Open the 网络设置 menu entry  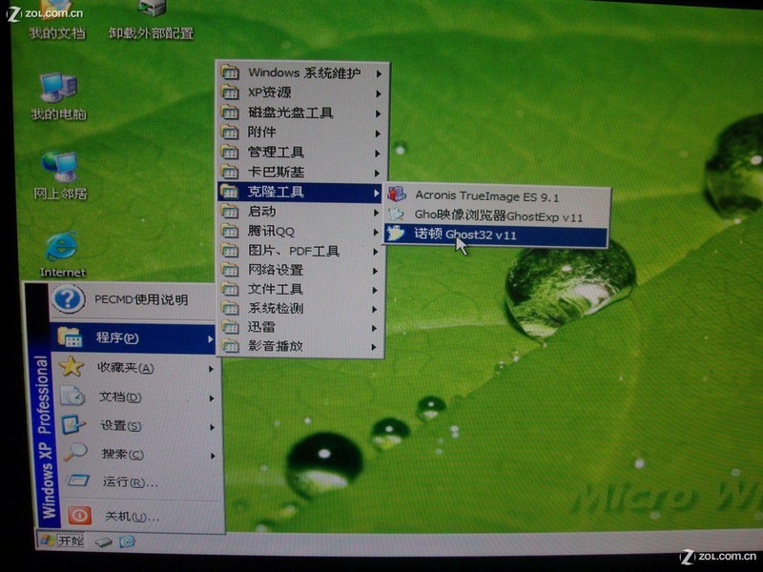pyautogui.click(x=299, y=270)
